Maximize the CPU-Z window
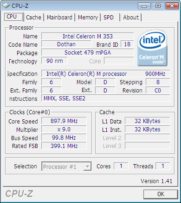This screenshot has height=203, width=181. 158,6
